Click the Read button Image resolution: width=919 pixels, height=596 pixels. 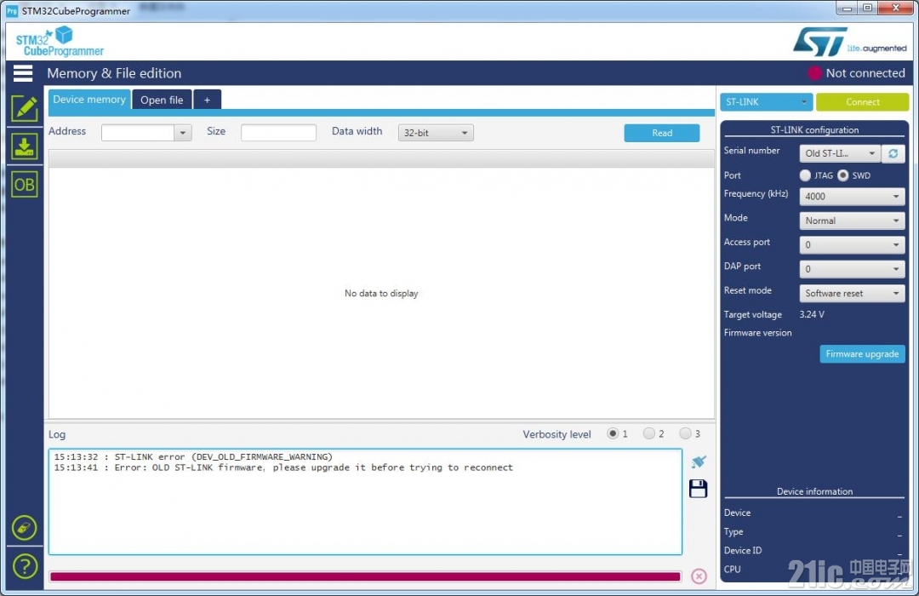click(662, 133)
